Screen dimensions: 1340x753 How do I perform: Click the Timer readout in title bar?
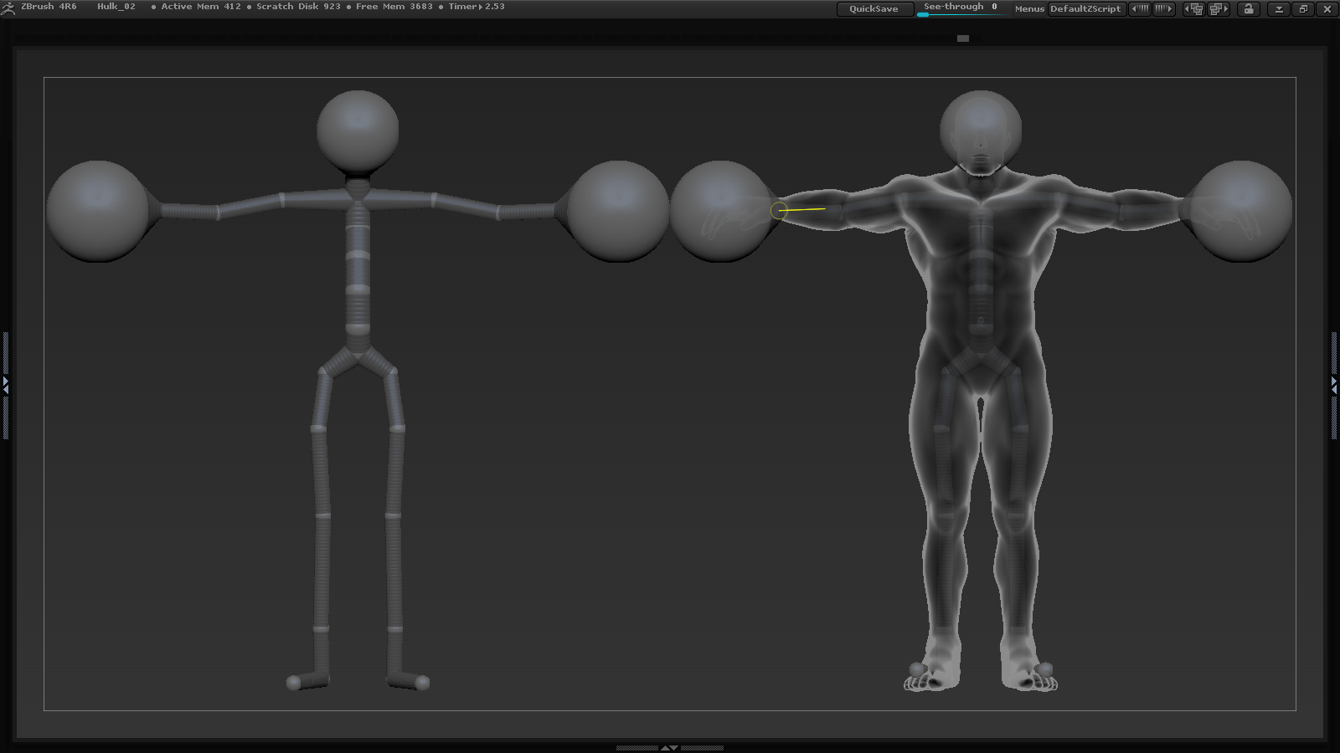coord(476,7)
